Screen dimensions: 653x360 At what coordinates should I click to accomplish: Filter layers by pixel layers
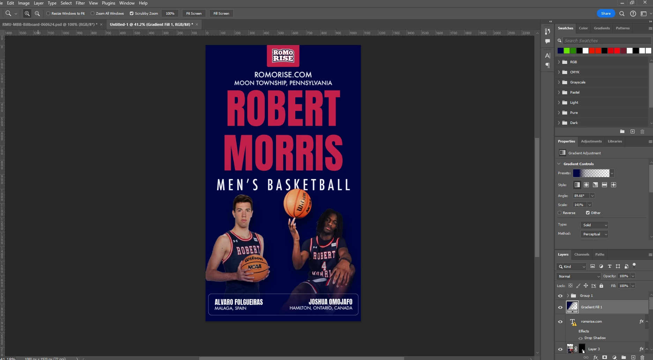[593, 266]
